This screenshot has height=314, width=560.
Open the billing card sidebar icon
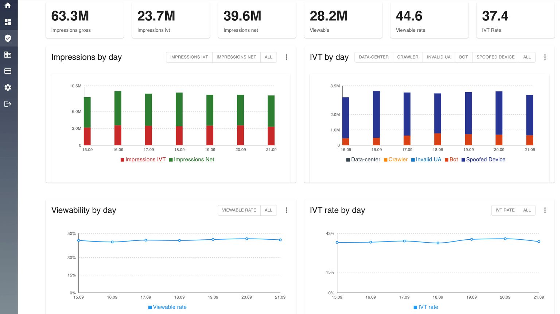tap(8, 71)
